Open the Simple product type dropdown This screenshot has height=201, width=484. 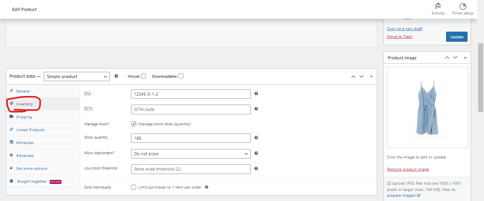[x=77, y=76]
